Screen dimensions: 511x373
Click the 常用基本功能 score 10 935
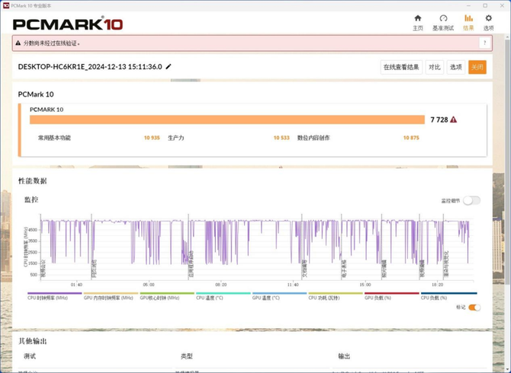point(152,138)
